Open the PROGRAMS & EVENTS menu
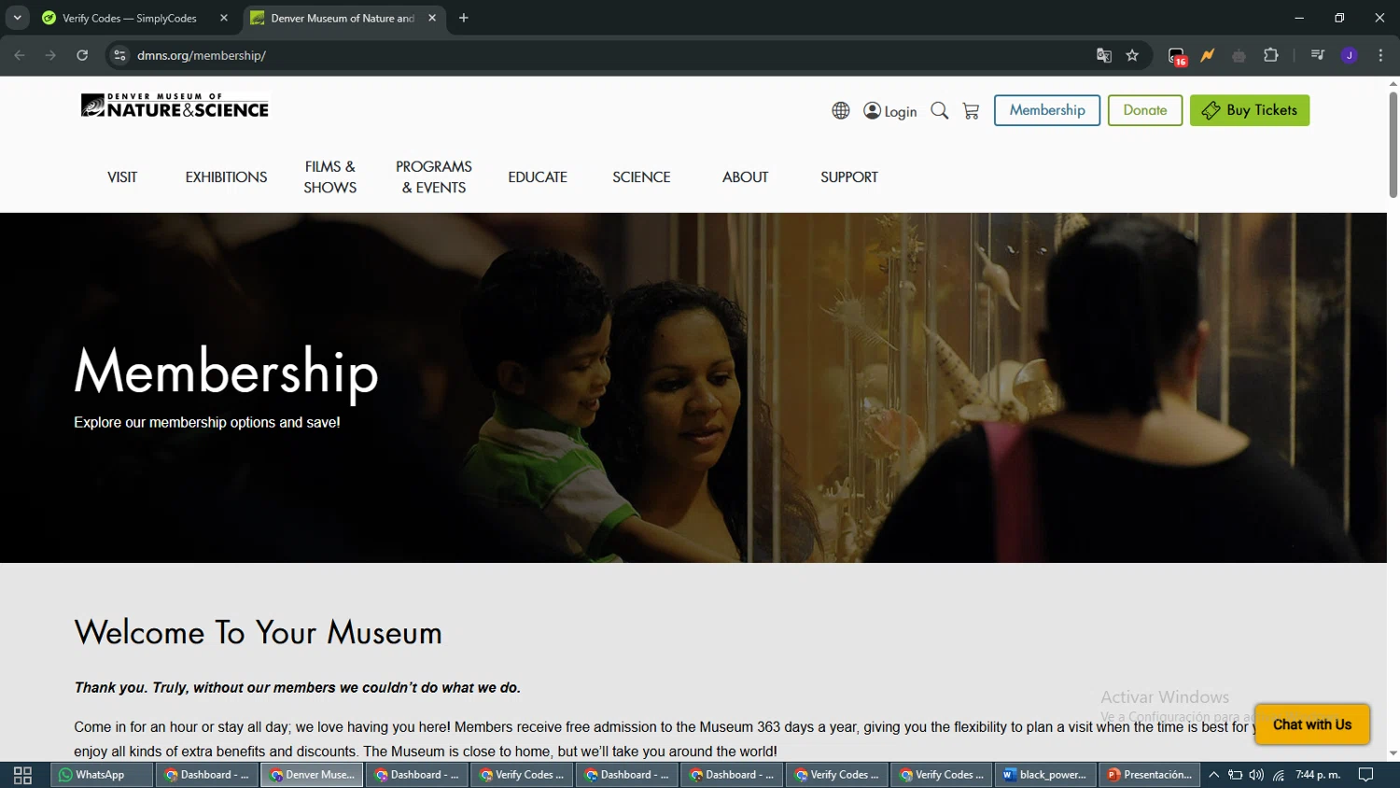This screenshot has width=1400, height=788. 434,177
